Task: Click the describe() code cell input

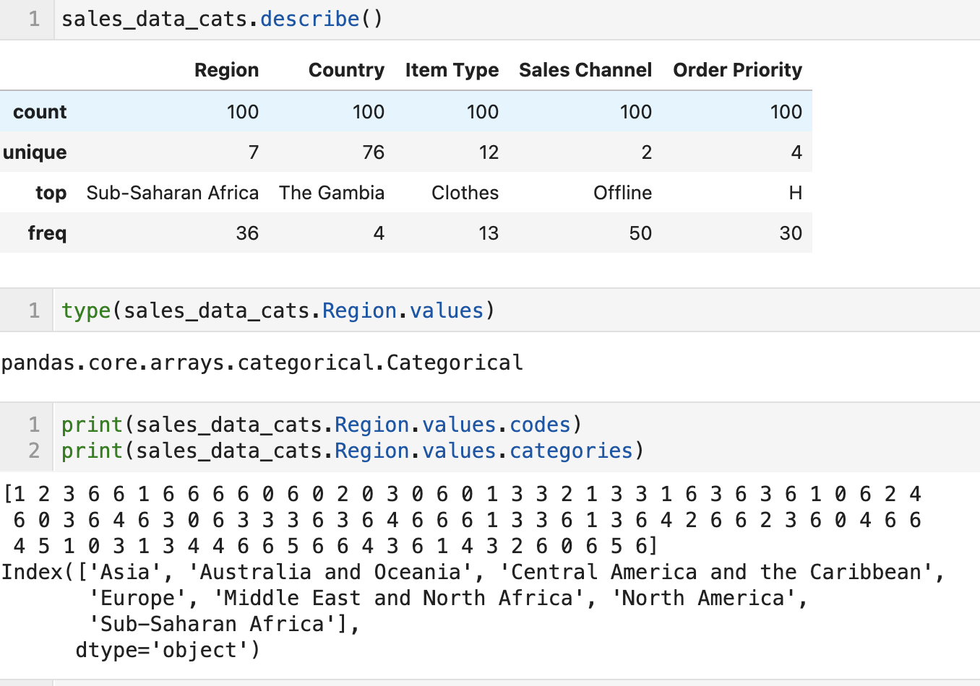Action: pyautogui.click(x=517, y=19)
